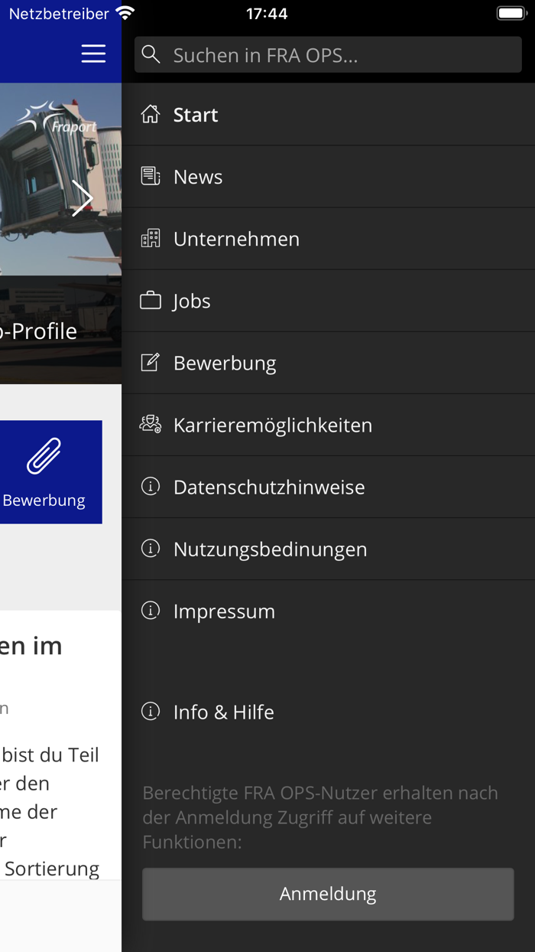Image resolution: width=535 pixels, height=952 pixels.
Task: Tap the Suchen in FRA OPS search field
Action: click(x=329, y=54)
